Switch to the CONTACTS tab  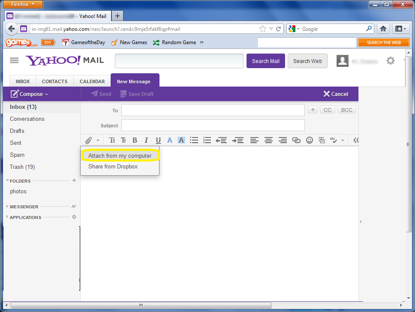tap(54, 81)
